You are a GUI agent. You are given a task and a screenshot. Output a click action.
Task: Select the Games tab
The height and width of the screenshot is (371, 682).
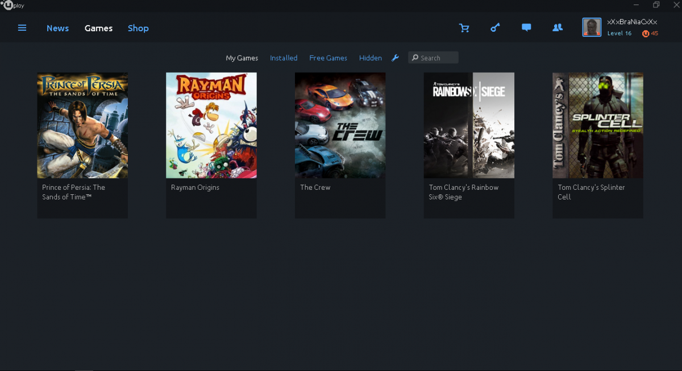pos(98,28)
